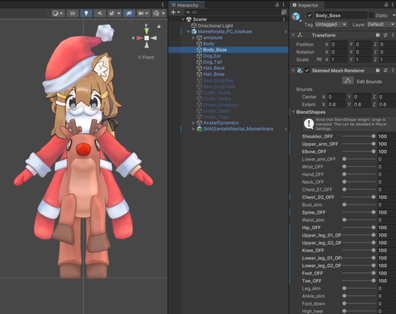
Task: Select disabled Item_BodyBag object
Action: 218,80
